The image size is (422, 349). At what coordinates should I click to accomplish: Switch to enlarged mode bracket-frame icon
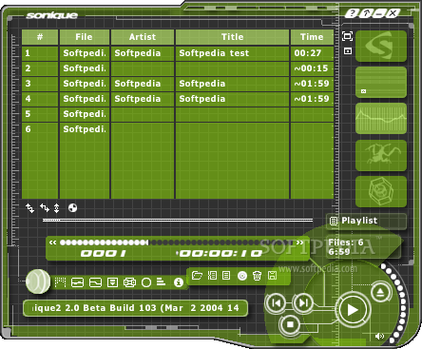348,36
